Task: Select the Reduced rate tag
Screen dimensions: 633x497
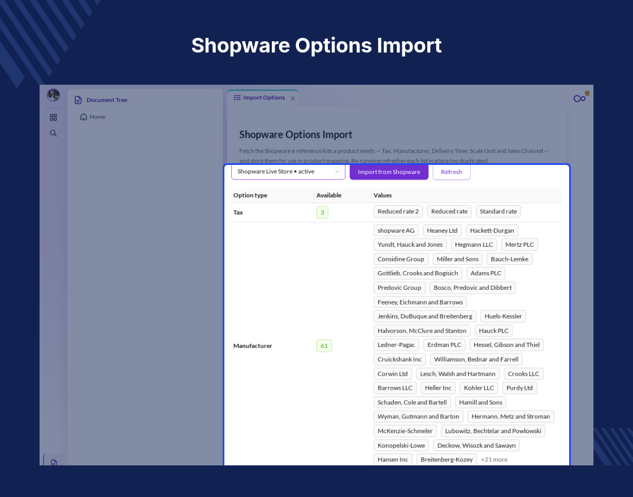Action: 449,211
